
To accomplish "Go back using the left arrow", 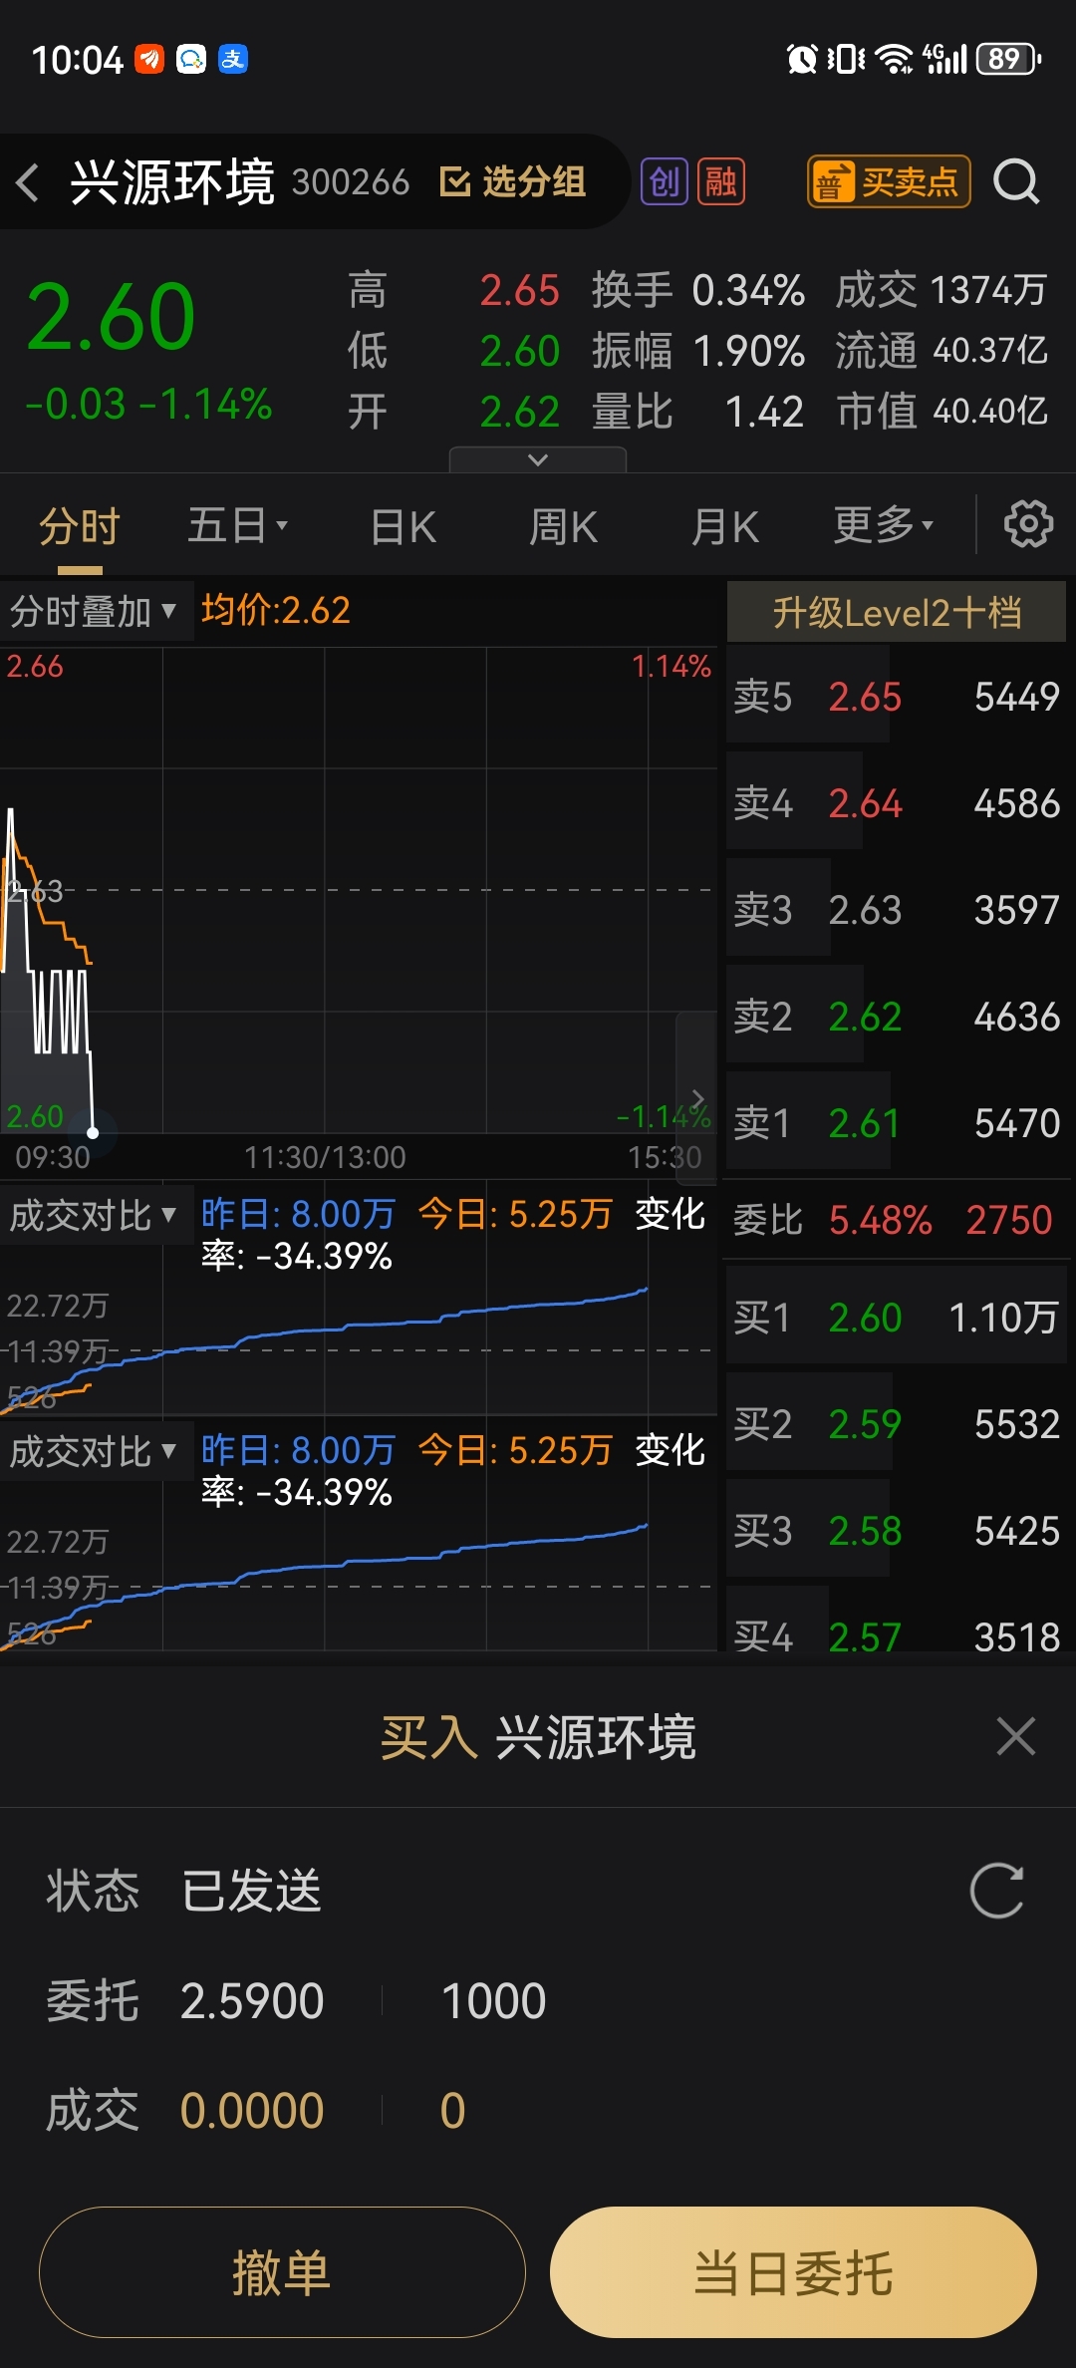I will [28, 182].
